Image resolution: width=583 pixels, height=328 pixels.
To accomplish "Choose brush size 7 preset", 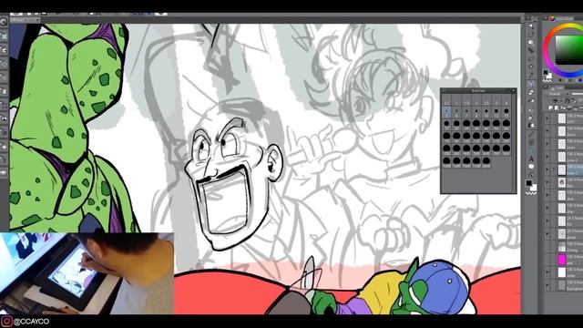I will [466, 112].
